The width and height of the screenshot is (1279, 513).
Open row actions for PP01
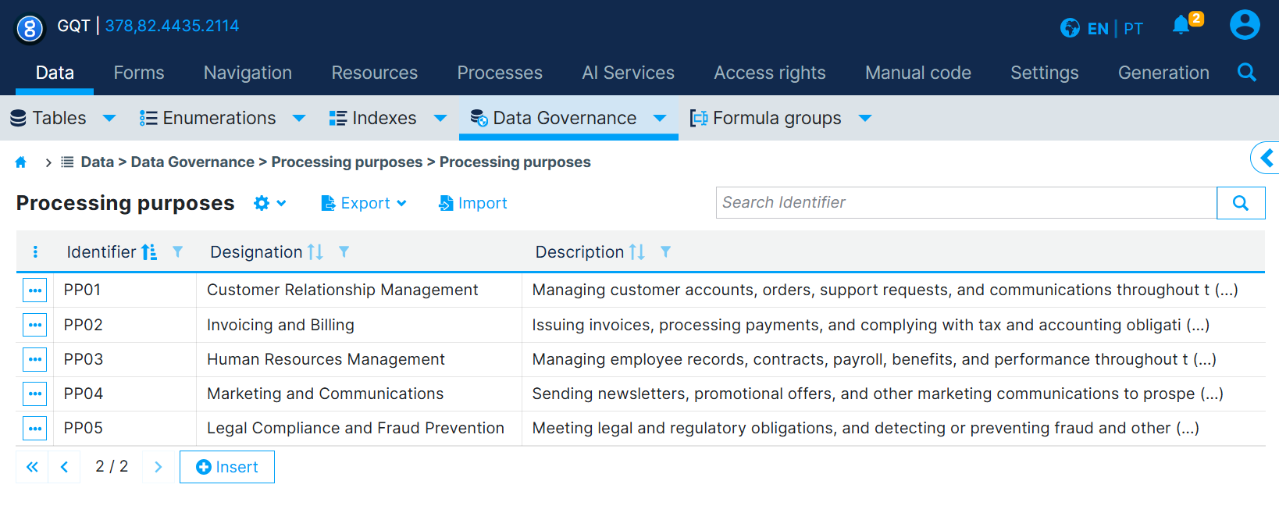click(x=35, y=290)
